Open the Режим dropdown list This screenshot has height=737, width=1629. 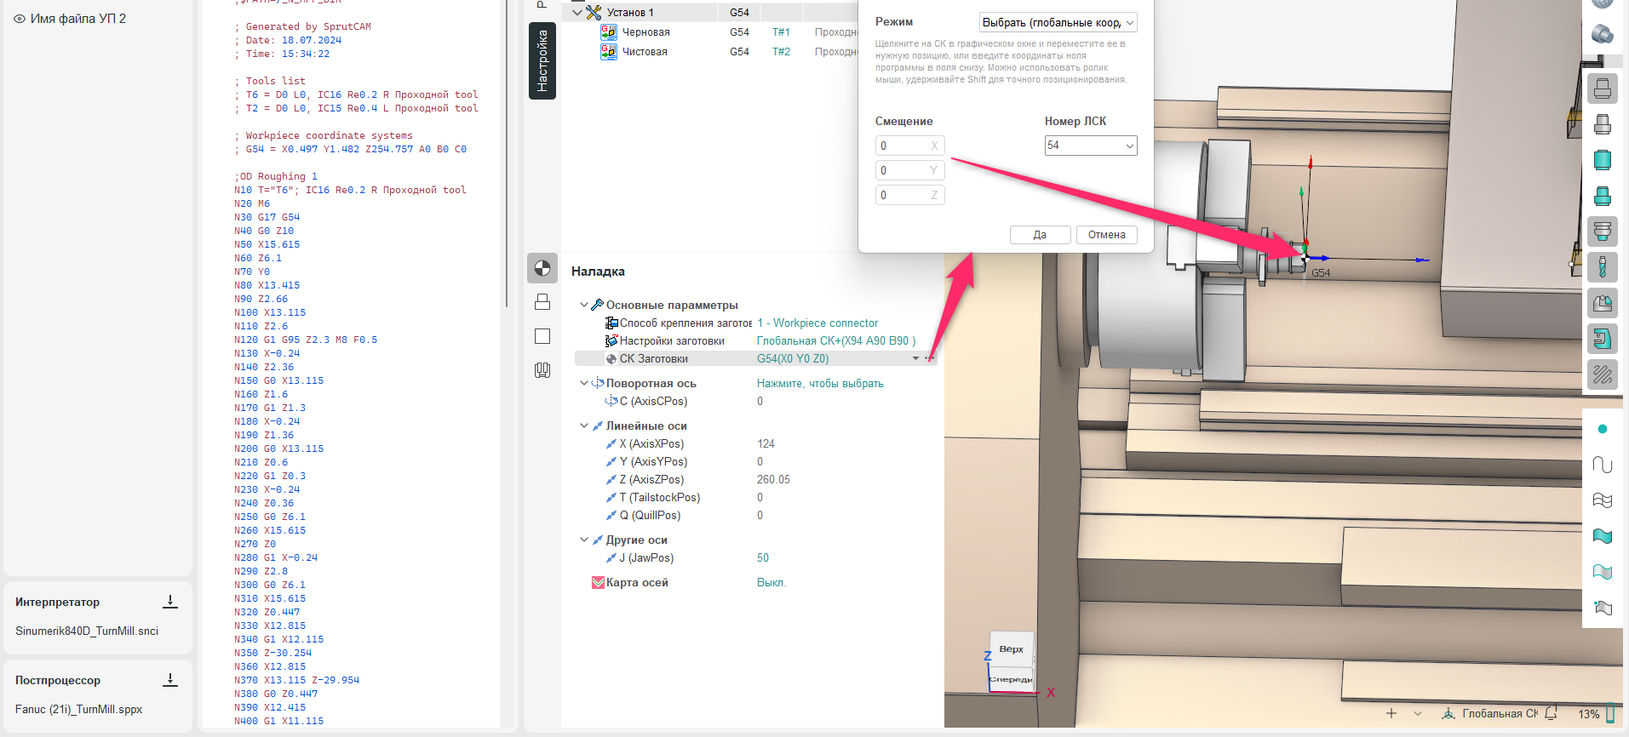1058,23
